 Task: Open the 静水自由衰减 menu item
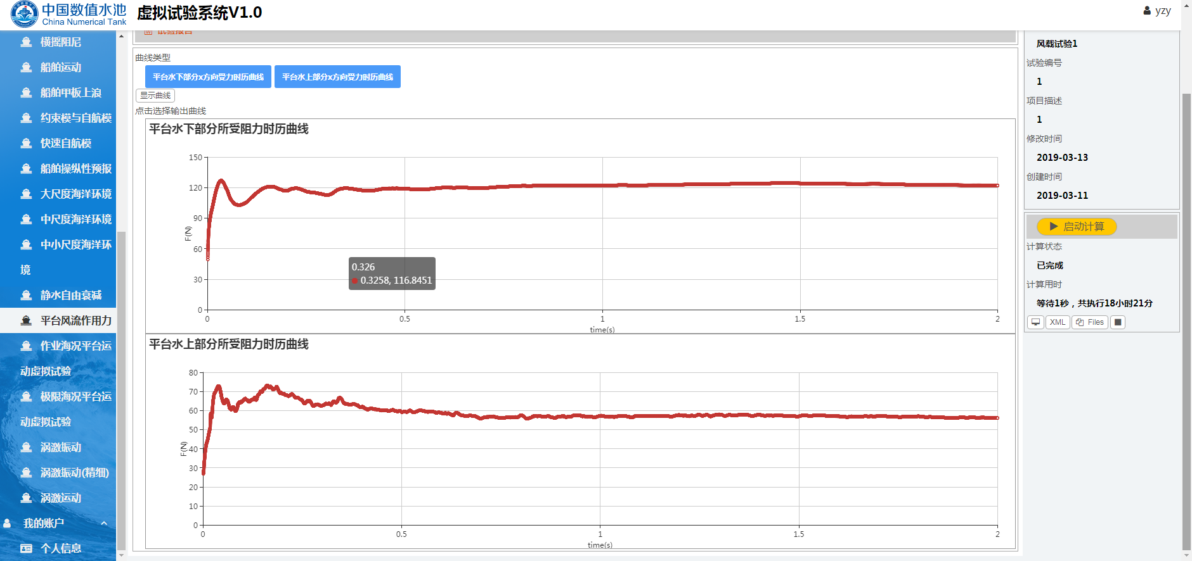[70, 295]
